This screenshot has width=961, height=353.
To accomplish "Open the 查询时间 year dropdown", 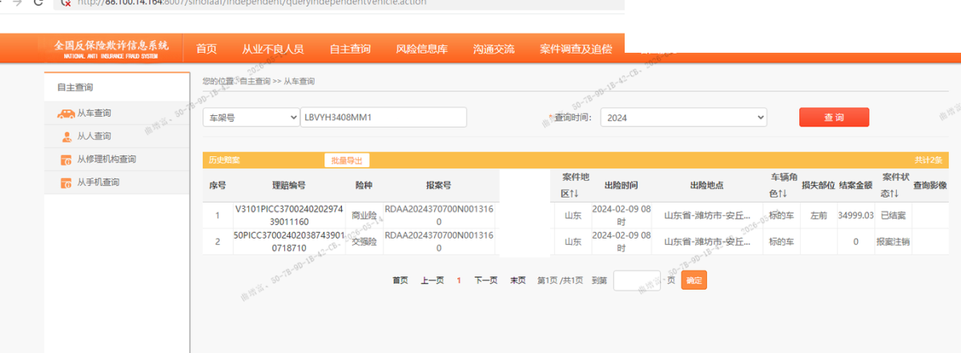I will point(683,118).
